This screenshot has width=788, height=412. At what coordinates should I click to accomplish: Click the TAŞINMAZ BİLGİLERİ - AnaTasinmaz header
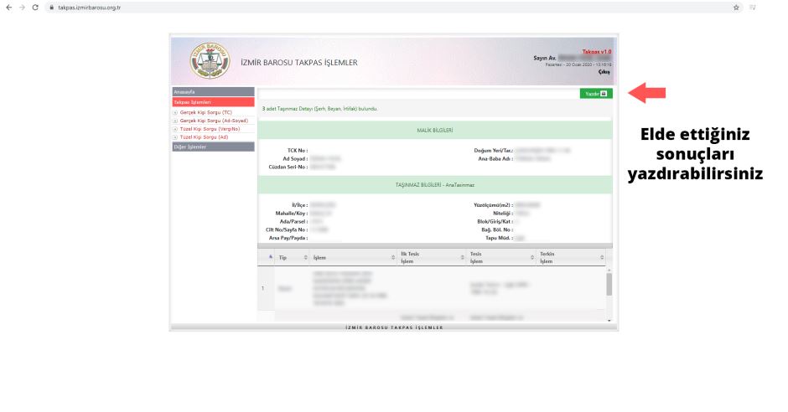[435, 185]
